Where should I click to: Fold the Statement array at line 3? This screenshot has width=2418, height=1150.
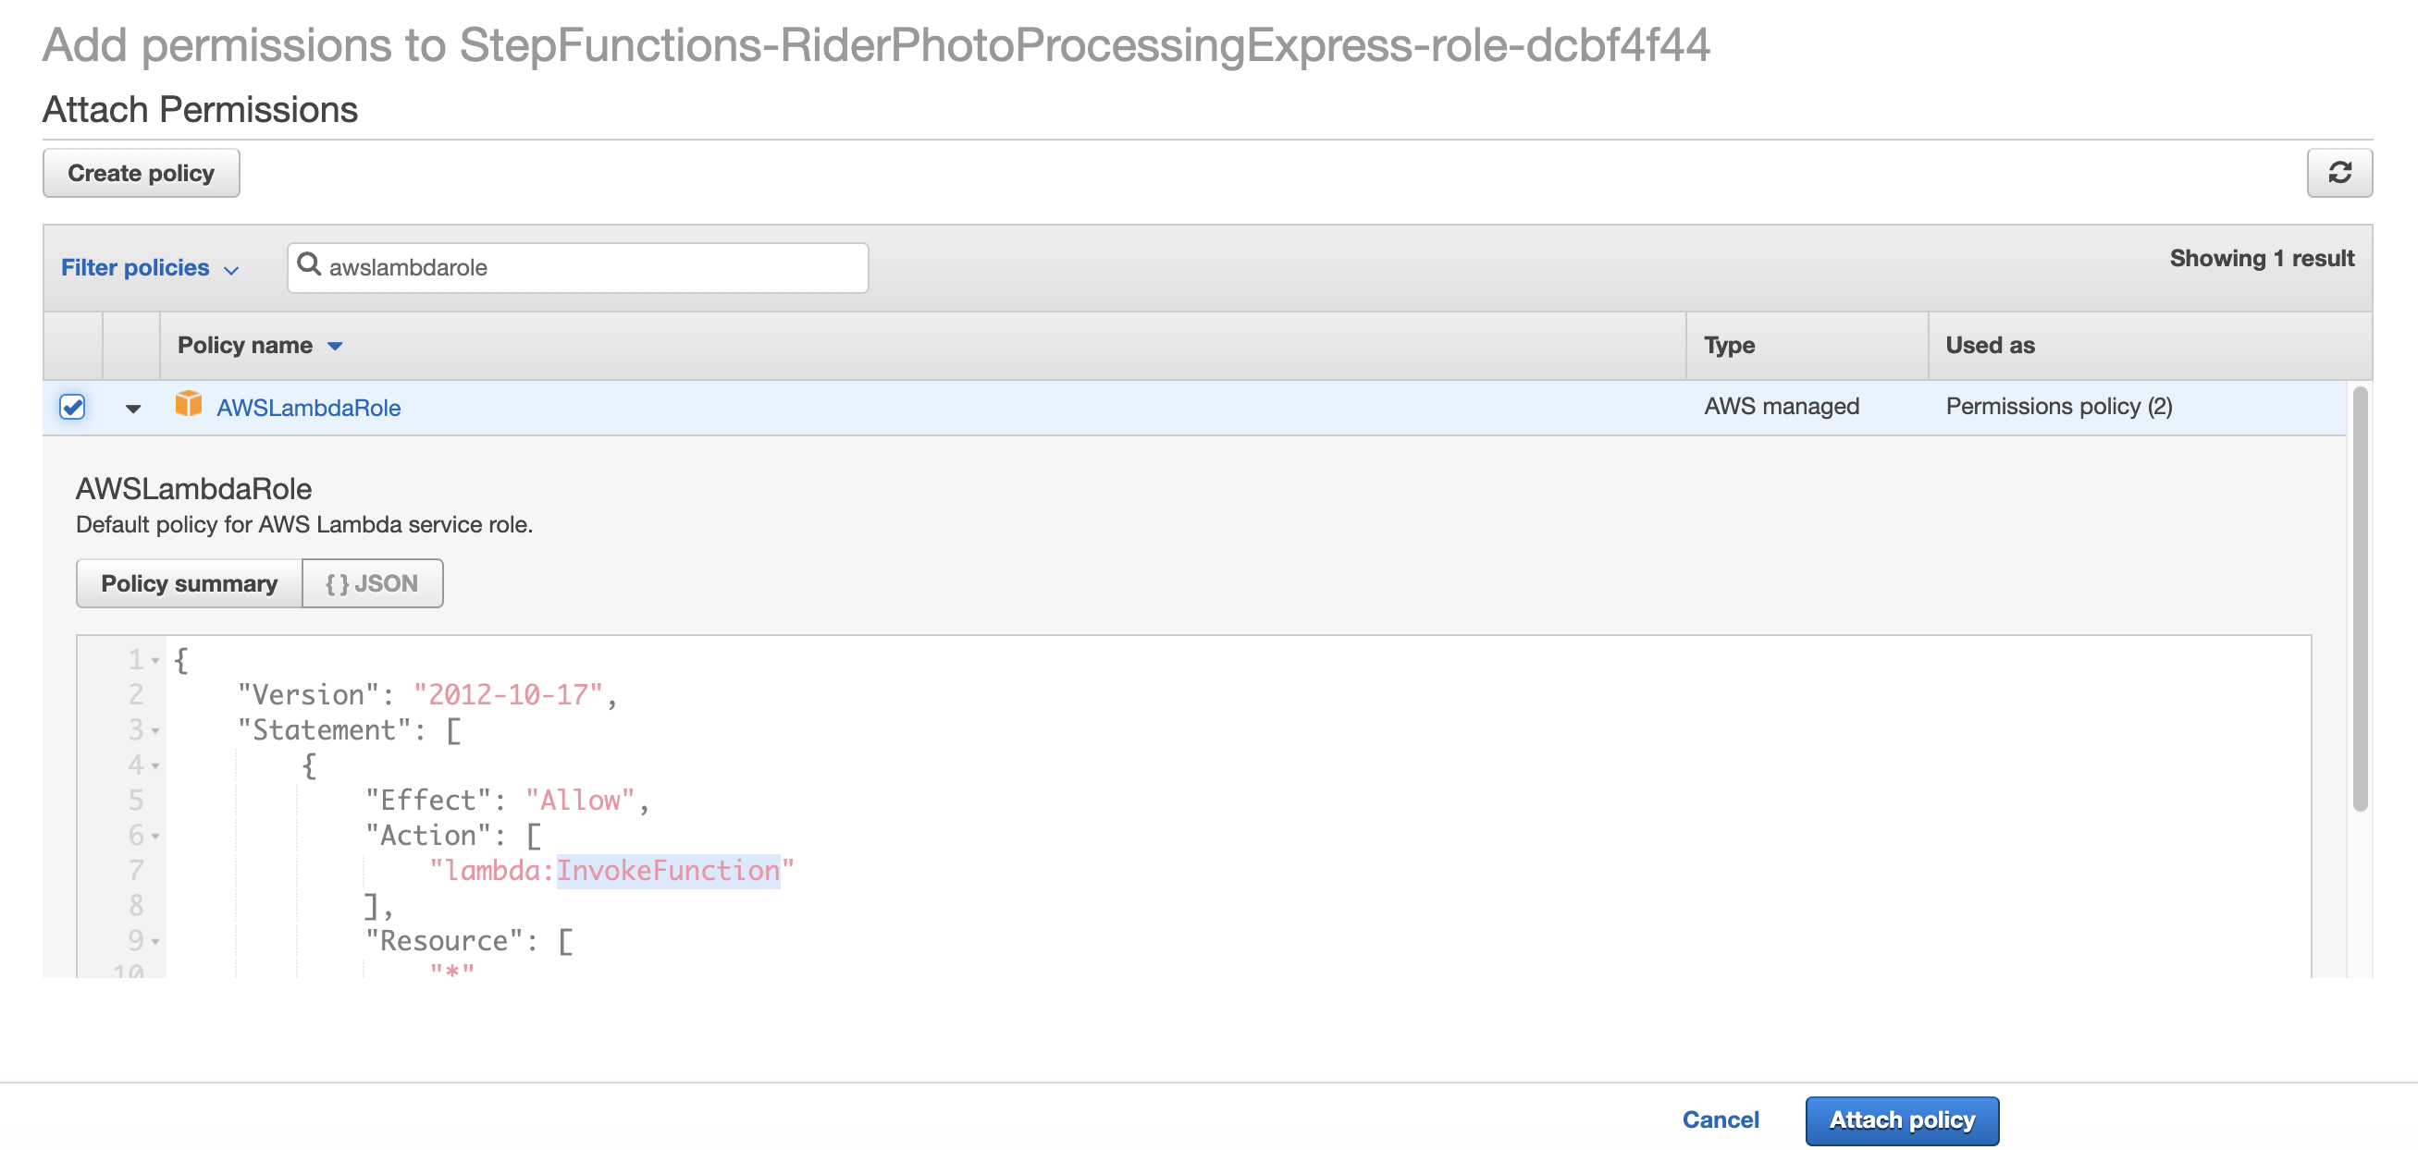[x=155, y=730]
